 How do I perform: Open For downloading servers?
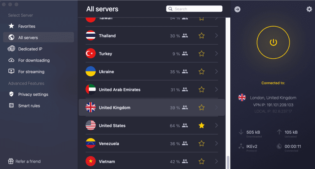pos(38,60)
